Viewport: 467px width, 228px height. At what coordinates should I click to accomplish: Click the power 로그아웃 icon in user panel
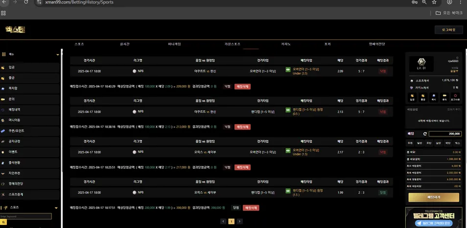[x=455, y=97]
